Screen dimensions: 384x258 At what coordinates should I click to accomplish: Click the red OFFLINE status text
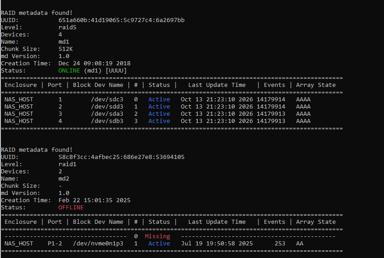71,207
